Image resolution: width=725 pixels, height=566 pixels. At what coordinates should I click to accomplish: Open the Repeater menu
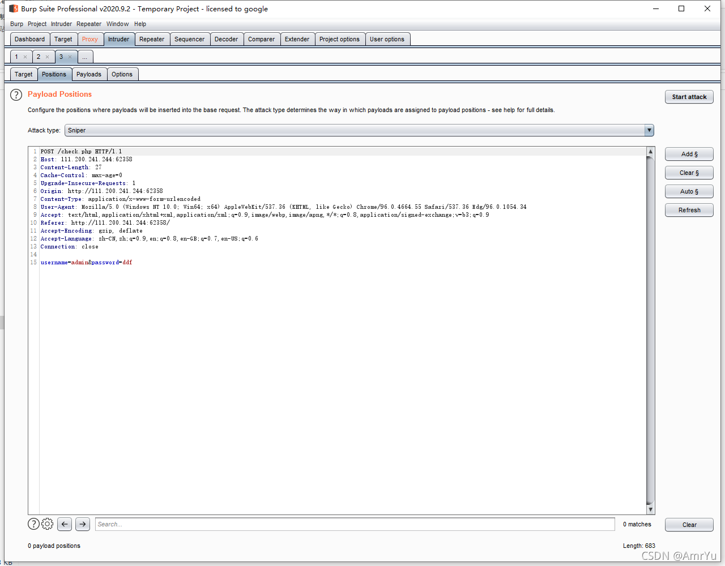click(89, 24)
